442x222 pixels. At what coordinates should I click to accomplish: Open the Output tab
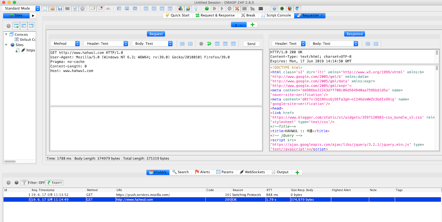280,172
